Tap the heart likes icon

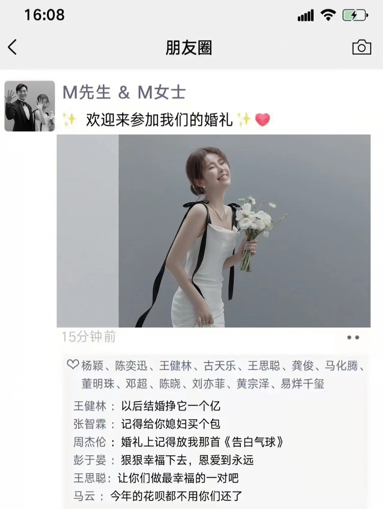(73, 364)
